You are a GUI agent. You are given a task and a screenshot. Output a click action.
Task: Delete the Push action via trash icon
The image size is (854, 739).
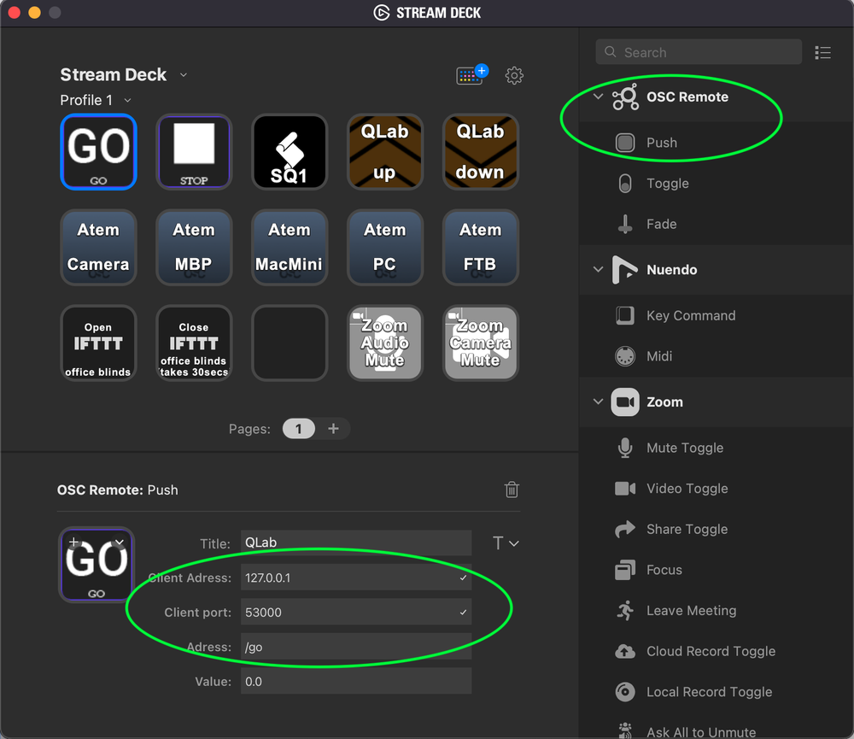click(x=512, y=490)
